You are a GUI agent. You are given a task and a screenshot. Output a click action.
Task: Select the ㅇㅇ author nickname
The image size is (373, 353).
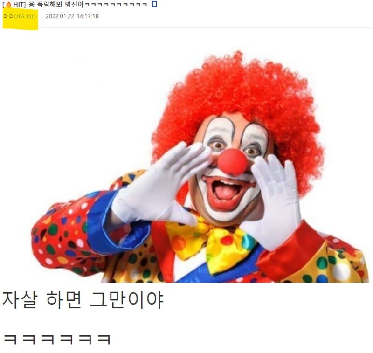(8, 16)
